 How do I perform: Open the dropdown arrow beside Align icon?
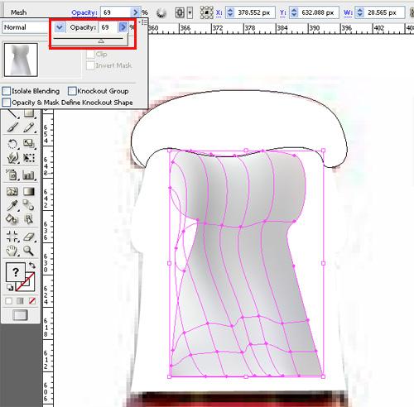[x=190, y=12]
